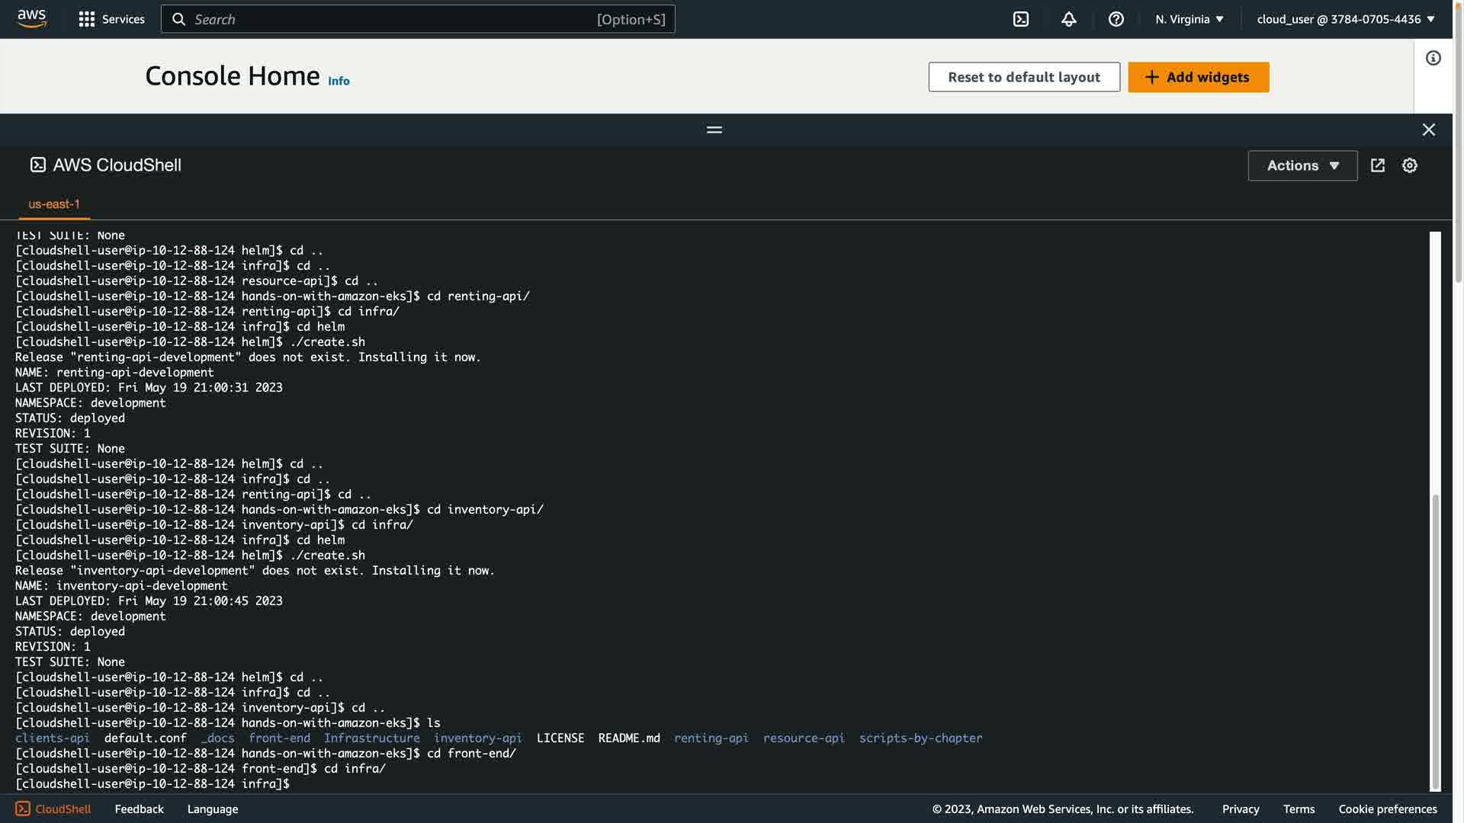Focus the AWS search field
1464x823 pixels.
pos(417,19)
